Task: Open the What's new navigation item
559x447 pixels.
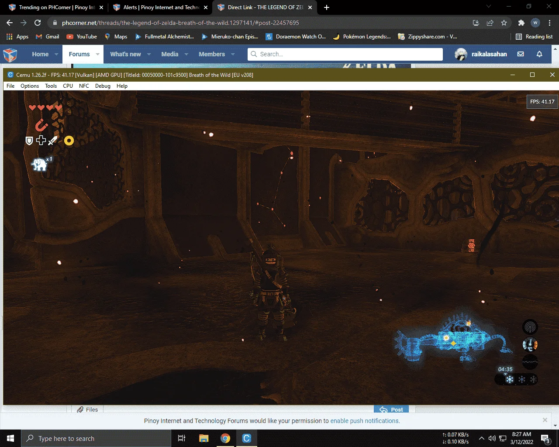Action: [x=125, y=54]
